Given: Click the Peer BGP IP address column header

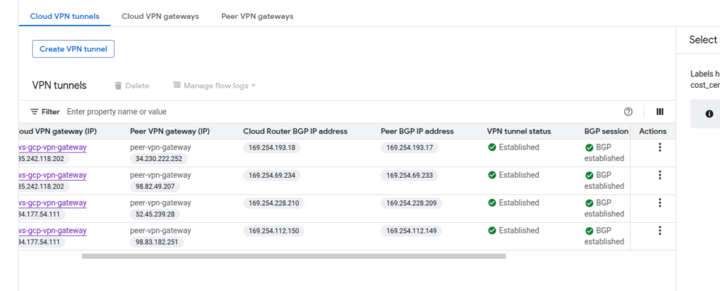Looking at the screenshot, I should pos(416,131).
